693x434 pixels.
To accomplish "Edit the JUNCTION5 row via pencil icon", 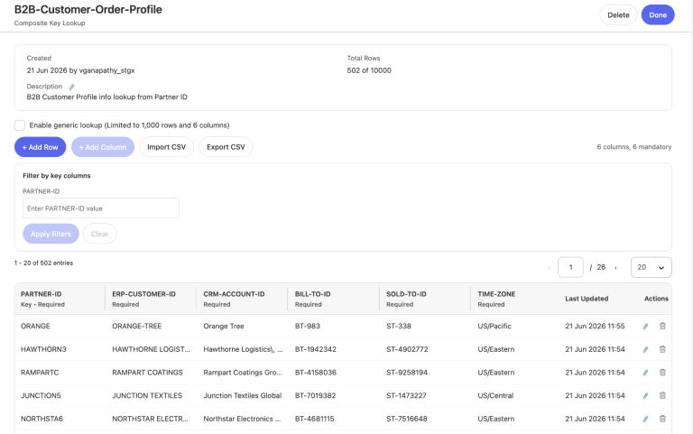I will (646, 395).
